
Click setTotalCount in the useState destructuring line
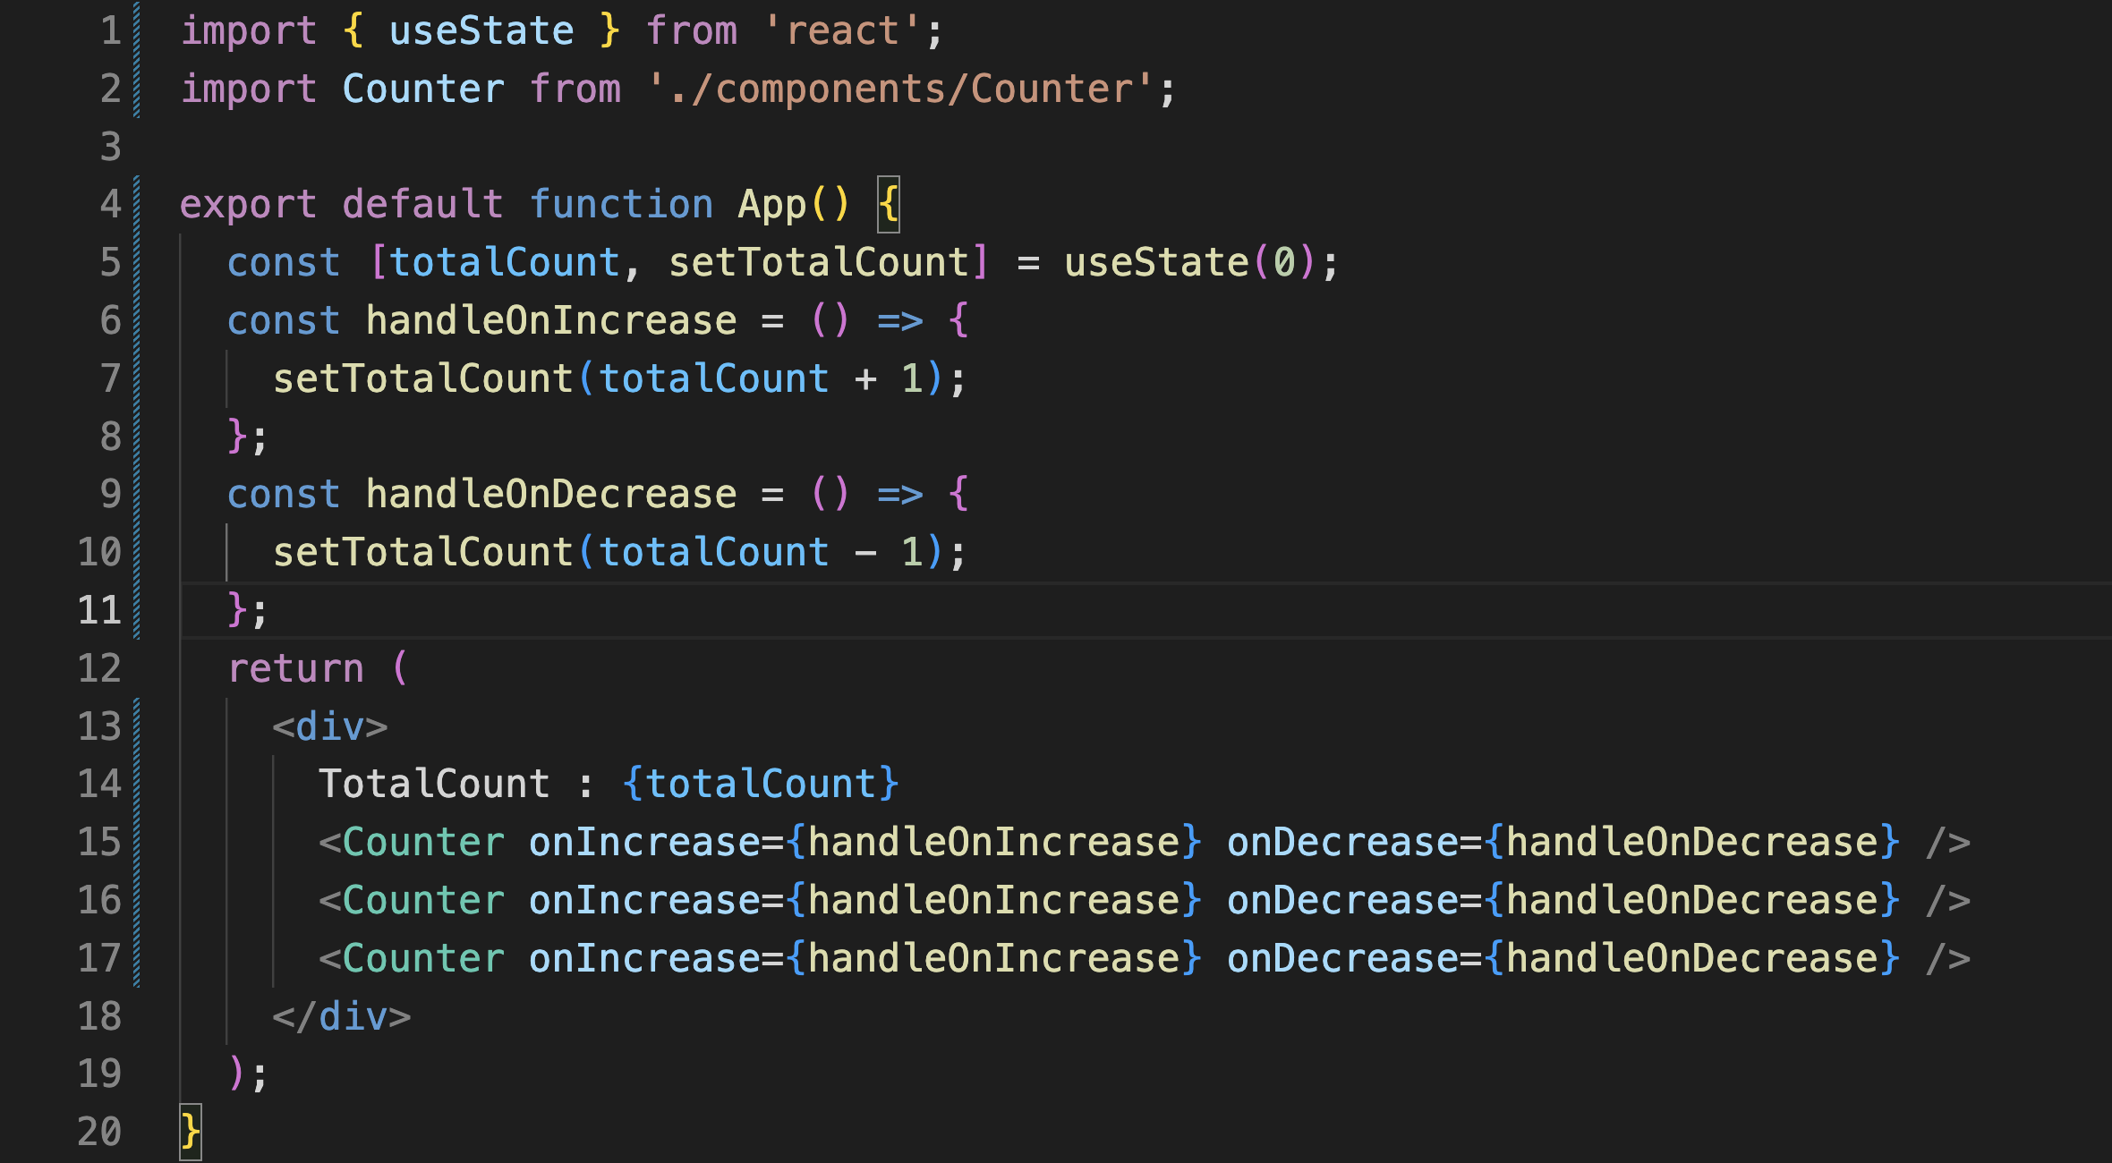pos(819,263)
